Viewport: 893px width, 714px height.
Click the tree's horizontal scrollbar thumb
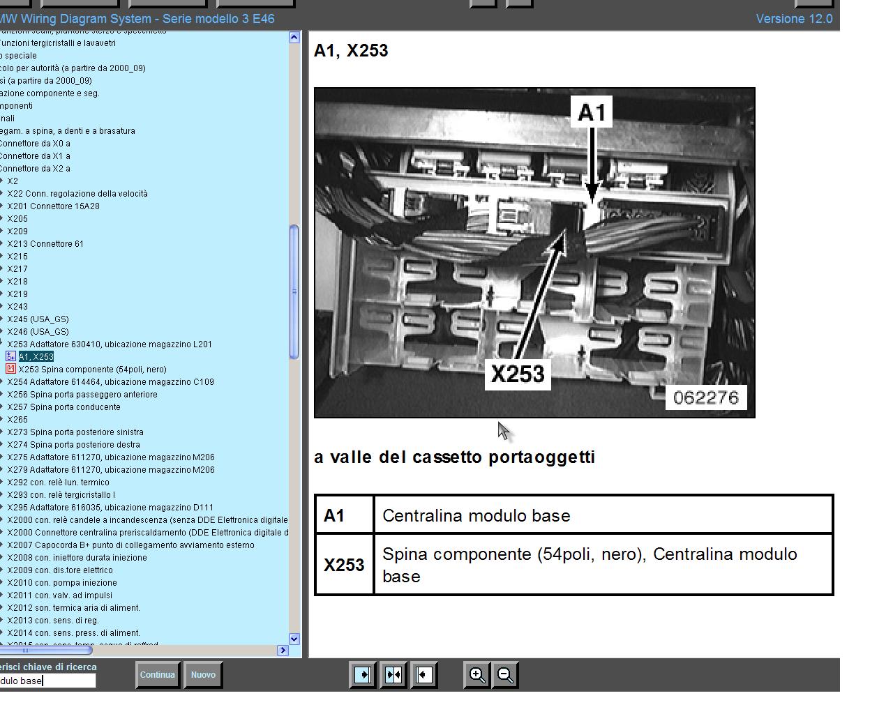(x=45, y=651)
